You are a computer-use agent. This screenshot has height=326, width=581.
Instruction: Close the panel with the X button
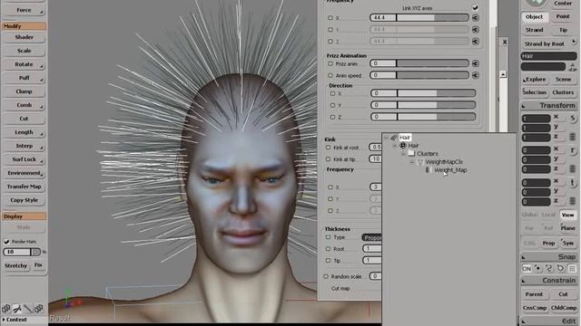coord(505,43)
